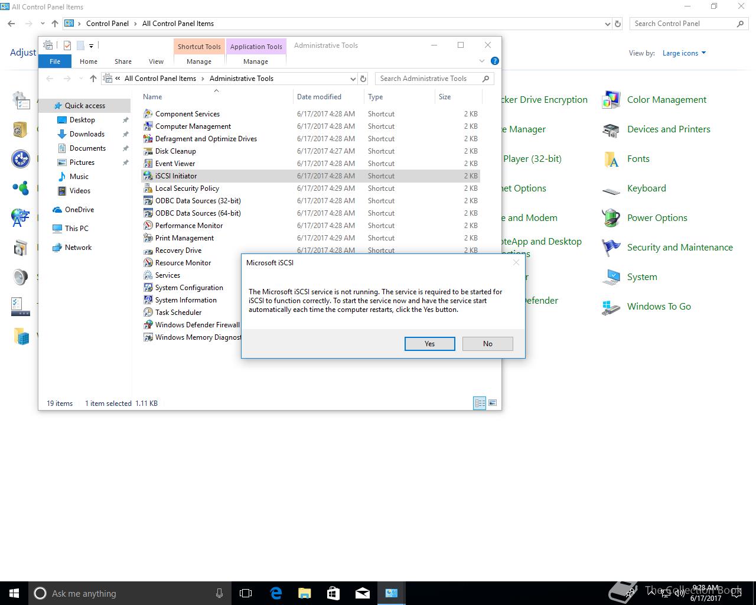Open the File tab in Administrative Tools
Viewport: 756px width, 605px height.
pos(55,61)
